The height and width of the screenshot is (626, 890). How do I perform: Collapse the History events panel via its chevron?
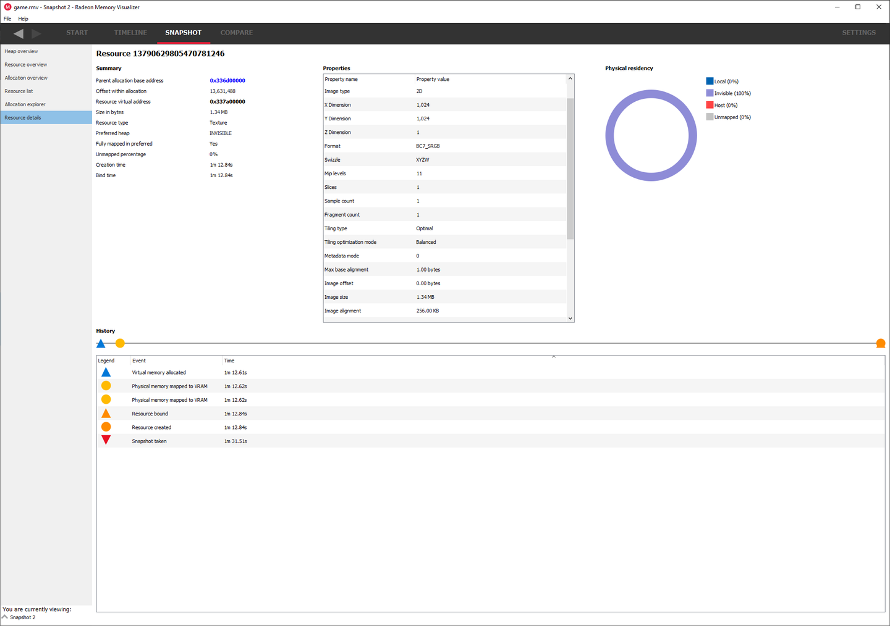click(554, 356)
